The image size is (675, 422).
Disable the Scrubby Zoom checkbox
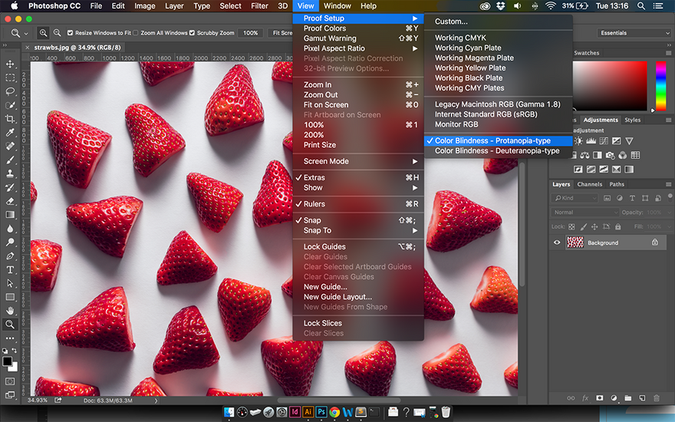coord(192,33)
